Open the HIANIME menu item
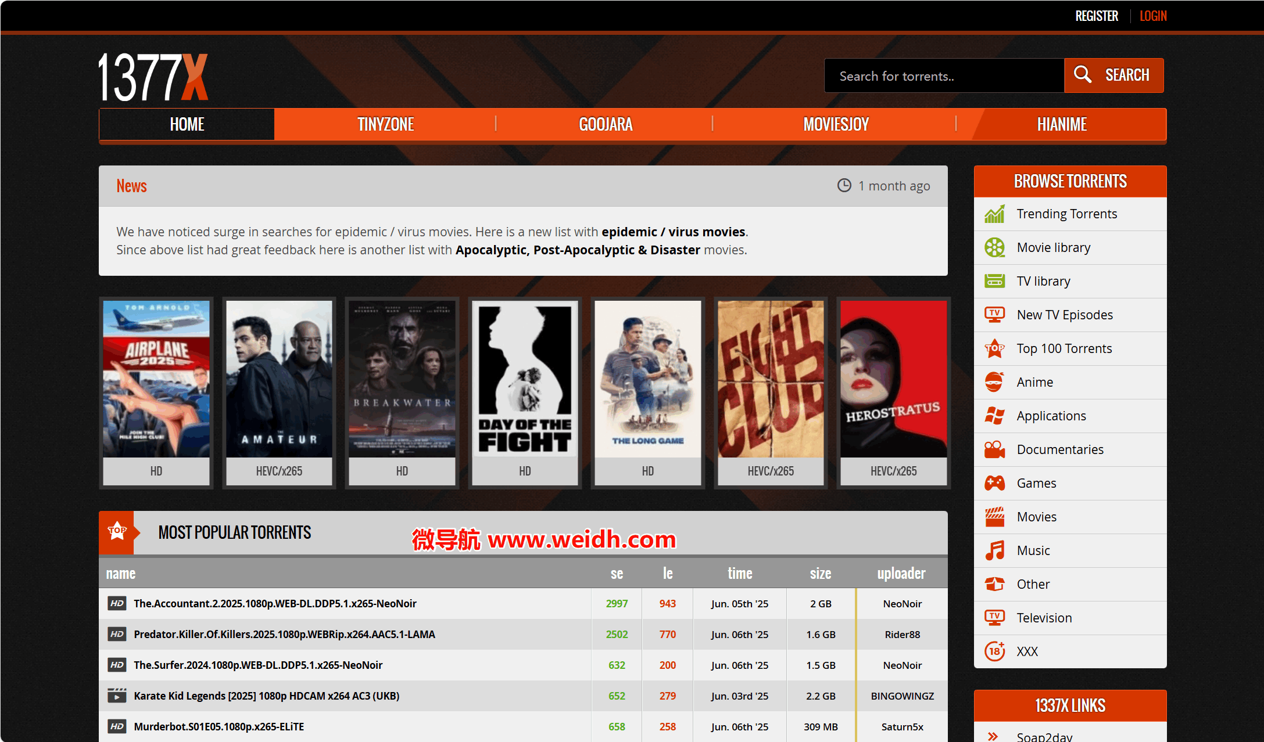 (1062, 124)
